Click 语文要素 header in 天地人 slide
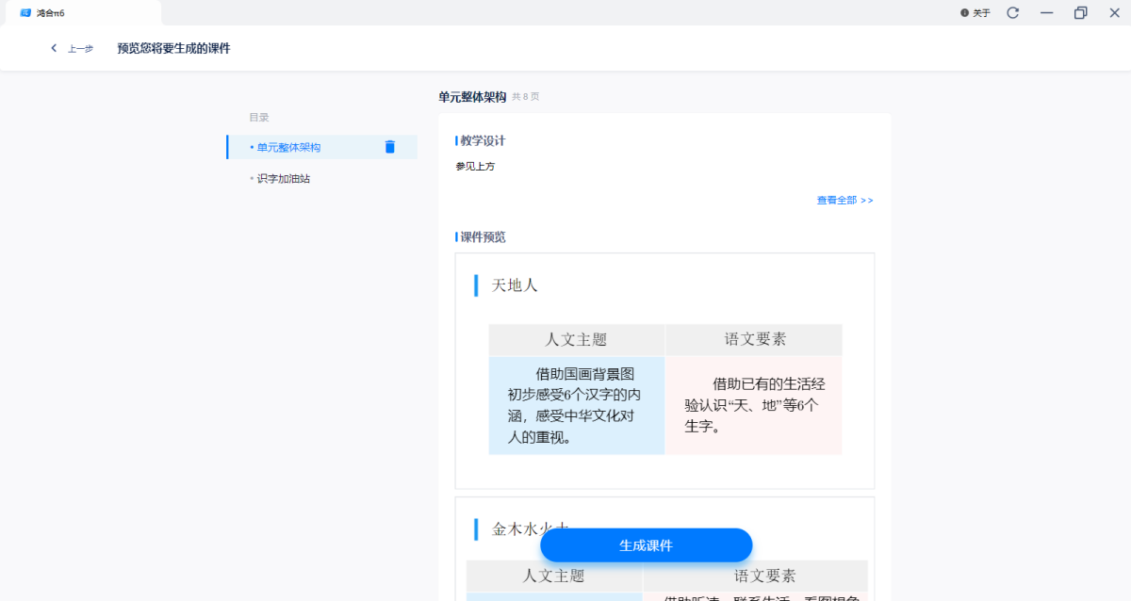The image size is (1131, 601). [754, 340]
